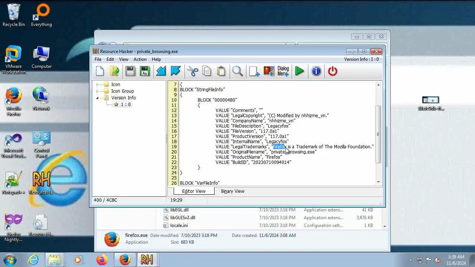This screenshot has height=267, width=475.
Task: Click the BuildID value '20230710094014'
Action: coord(271,162)
